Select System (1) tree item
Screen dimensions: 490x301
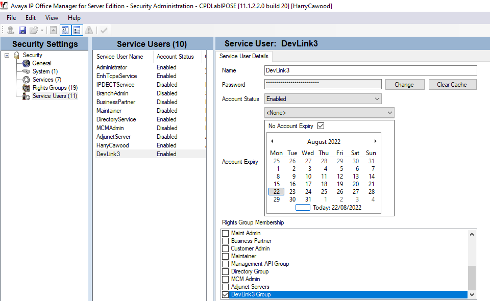coord(45,71)
